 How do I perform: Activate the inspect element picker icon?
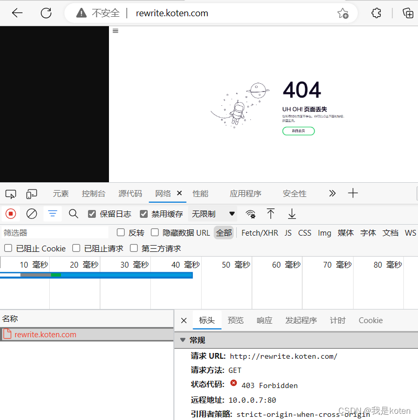[x=10, y=194]
